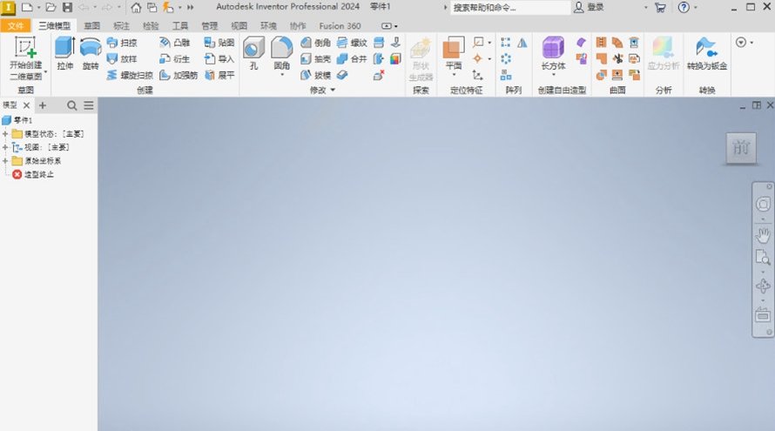Activate the Hole (孔) tool
This screenshot has height=431, width=775.
253,53
